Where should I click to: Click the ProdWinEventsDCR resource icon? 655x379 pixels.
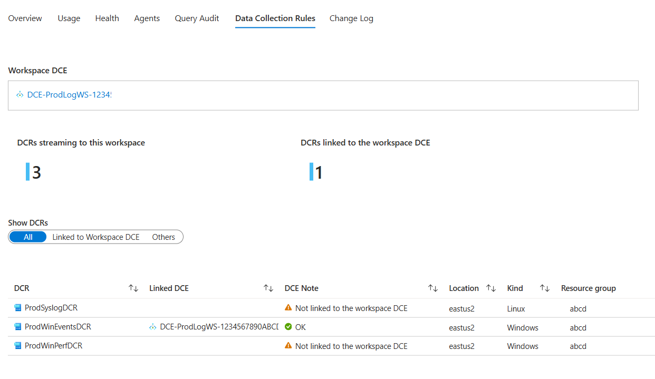pos(18,327)
